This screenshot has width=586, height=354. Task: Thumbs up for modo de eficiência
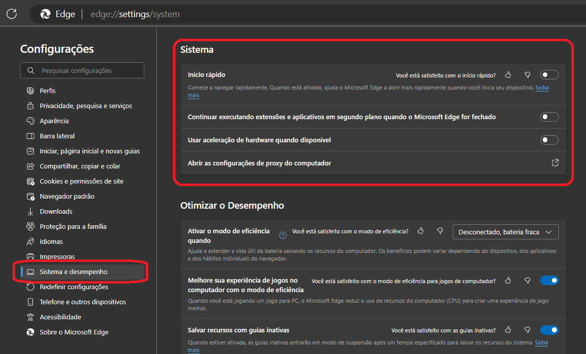[421, 231]
